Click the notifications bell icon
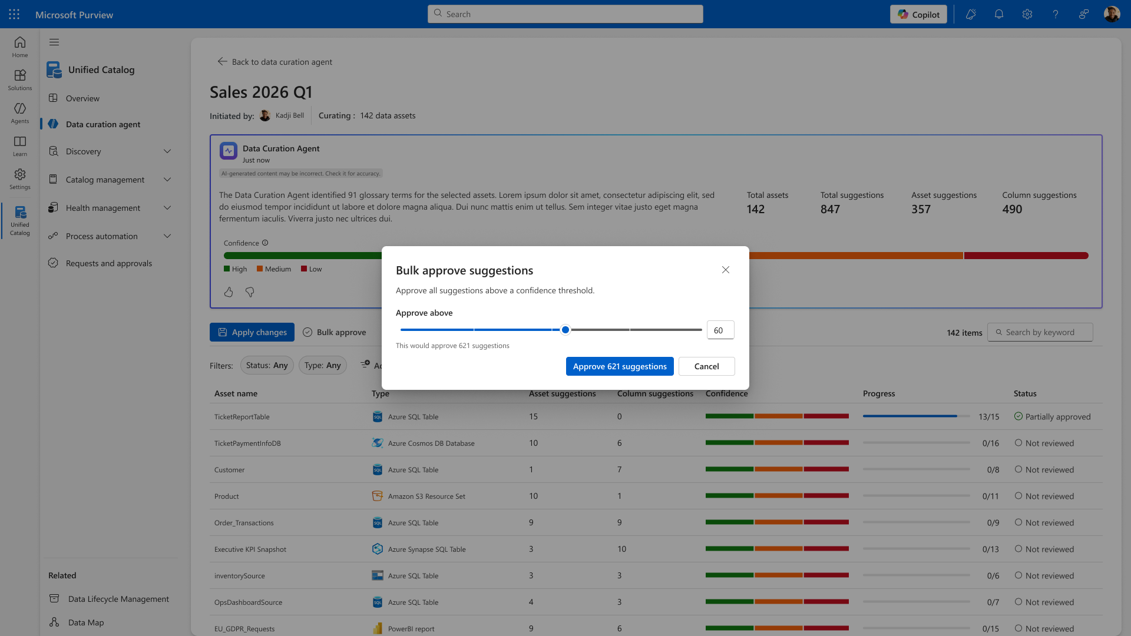 pyautogui.click(x=999, y=14)
